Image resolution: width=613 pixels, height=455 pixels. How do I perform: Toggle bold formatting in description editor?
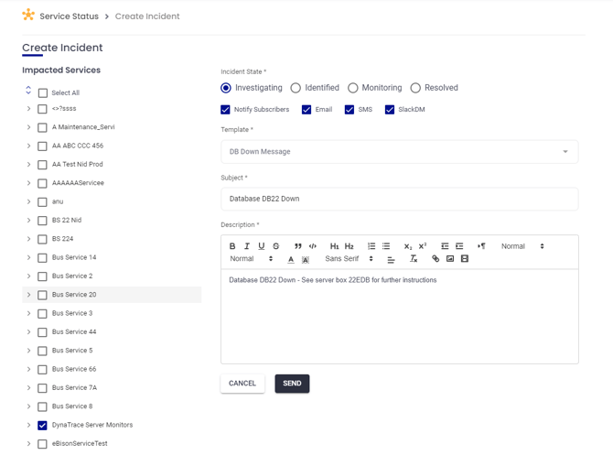click(232, 246)
